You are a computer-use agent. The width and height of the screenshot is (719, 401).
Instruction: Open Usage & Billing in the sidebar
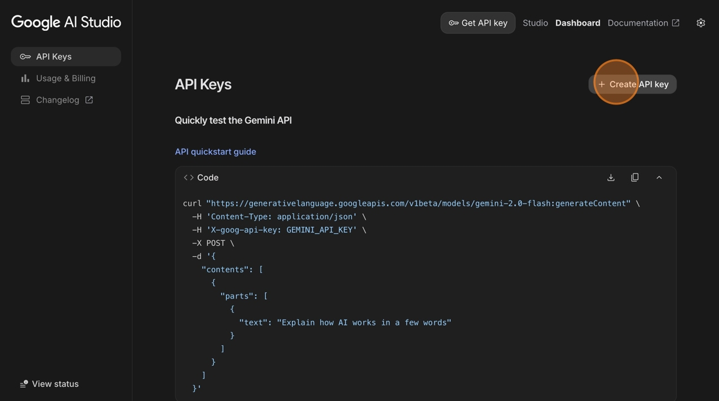click(65, 78)
